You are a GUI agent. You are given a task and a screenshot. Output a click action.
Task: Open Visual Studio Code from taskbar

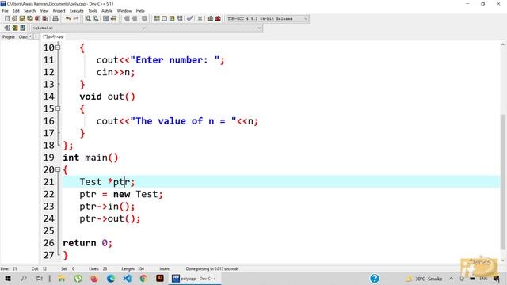coord(127,278)
